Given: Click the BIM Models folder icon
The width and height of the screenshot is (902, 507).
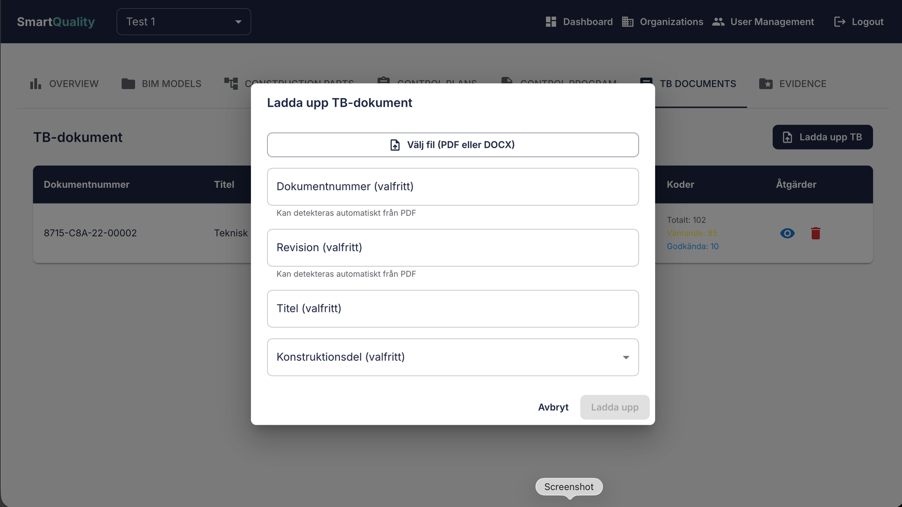Looking at the screenshot, I should [128, 83].
